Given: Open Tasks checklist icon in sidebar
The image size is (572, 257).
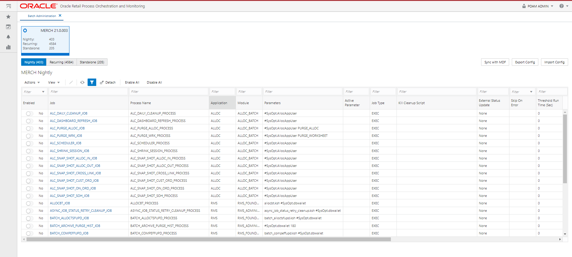Looking at the screenshot, I should pyautogui.click(x=8, y=27).
